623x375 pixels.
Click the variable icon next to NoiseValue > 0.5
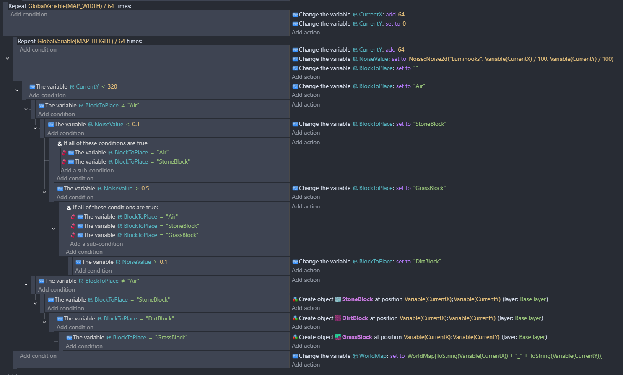click(60, 189)
